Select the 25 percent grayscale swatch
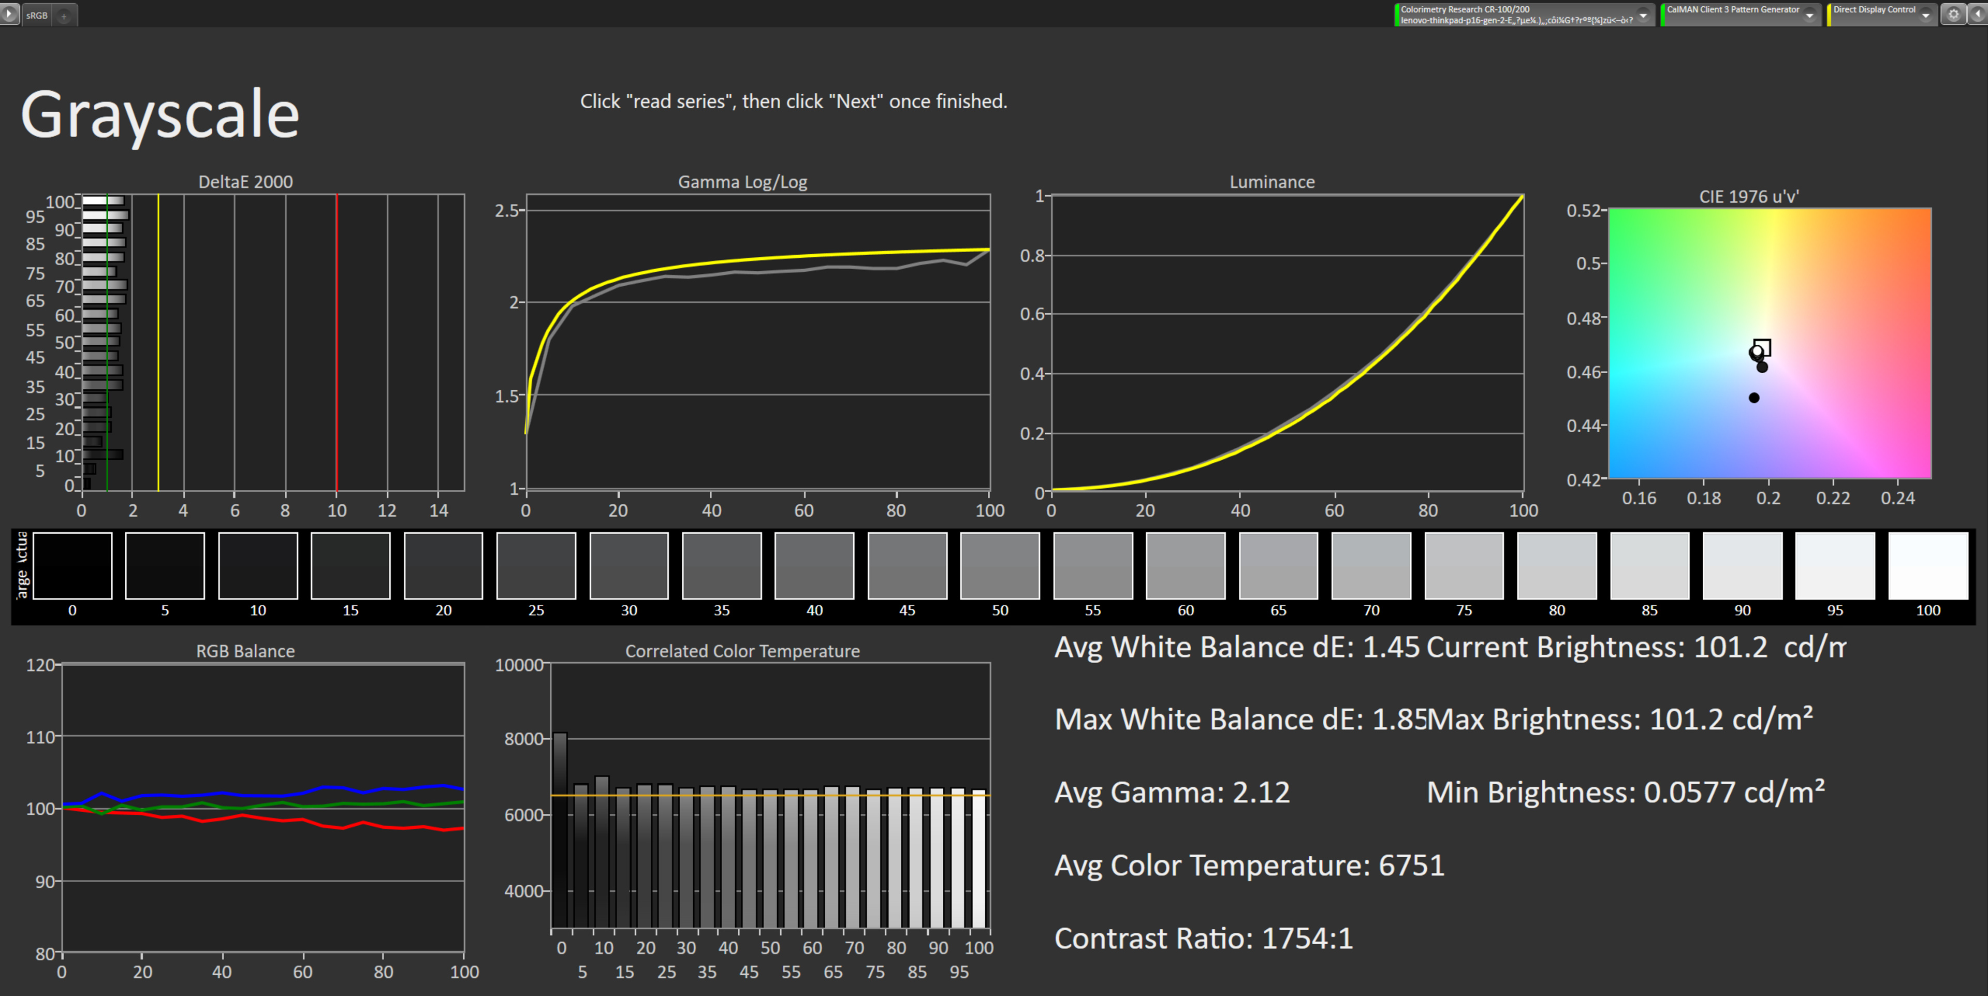This screenshot has height=996, width=1988. (536, 565)
